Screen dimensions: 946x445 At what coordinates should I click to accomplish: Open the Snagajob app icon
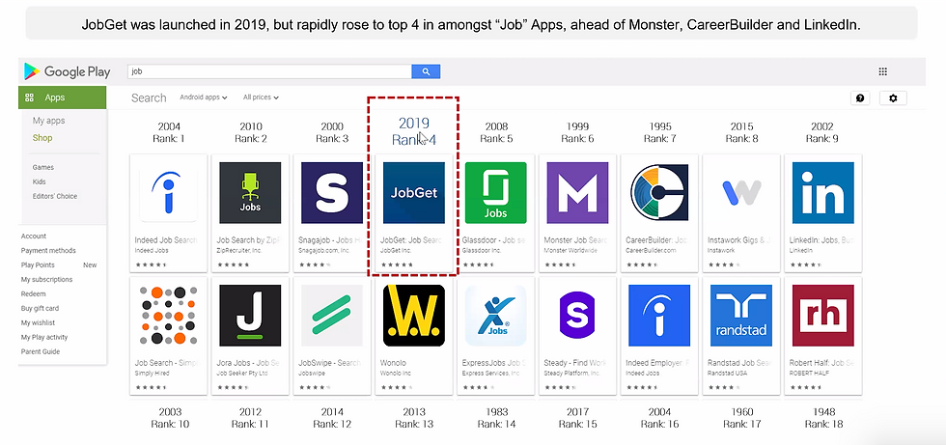[332, 193]
